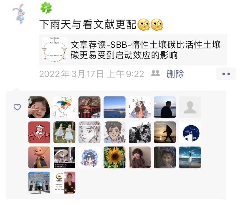Open the shared soil carbon article link
The width and height of the screenshot is (245, 205).
tap(133, 50)
